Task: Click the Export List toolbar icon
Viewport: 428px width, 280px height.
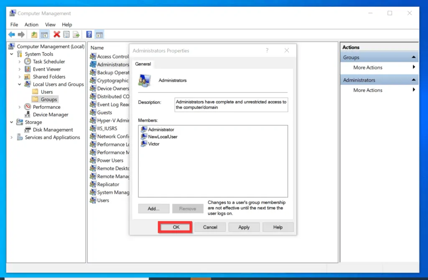Action: point(76,34)
